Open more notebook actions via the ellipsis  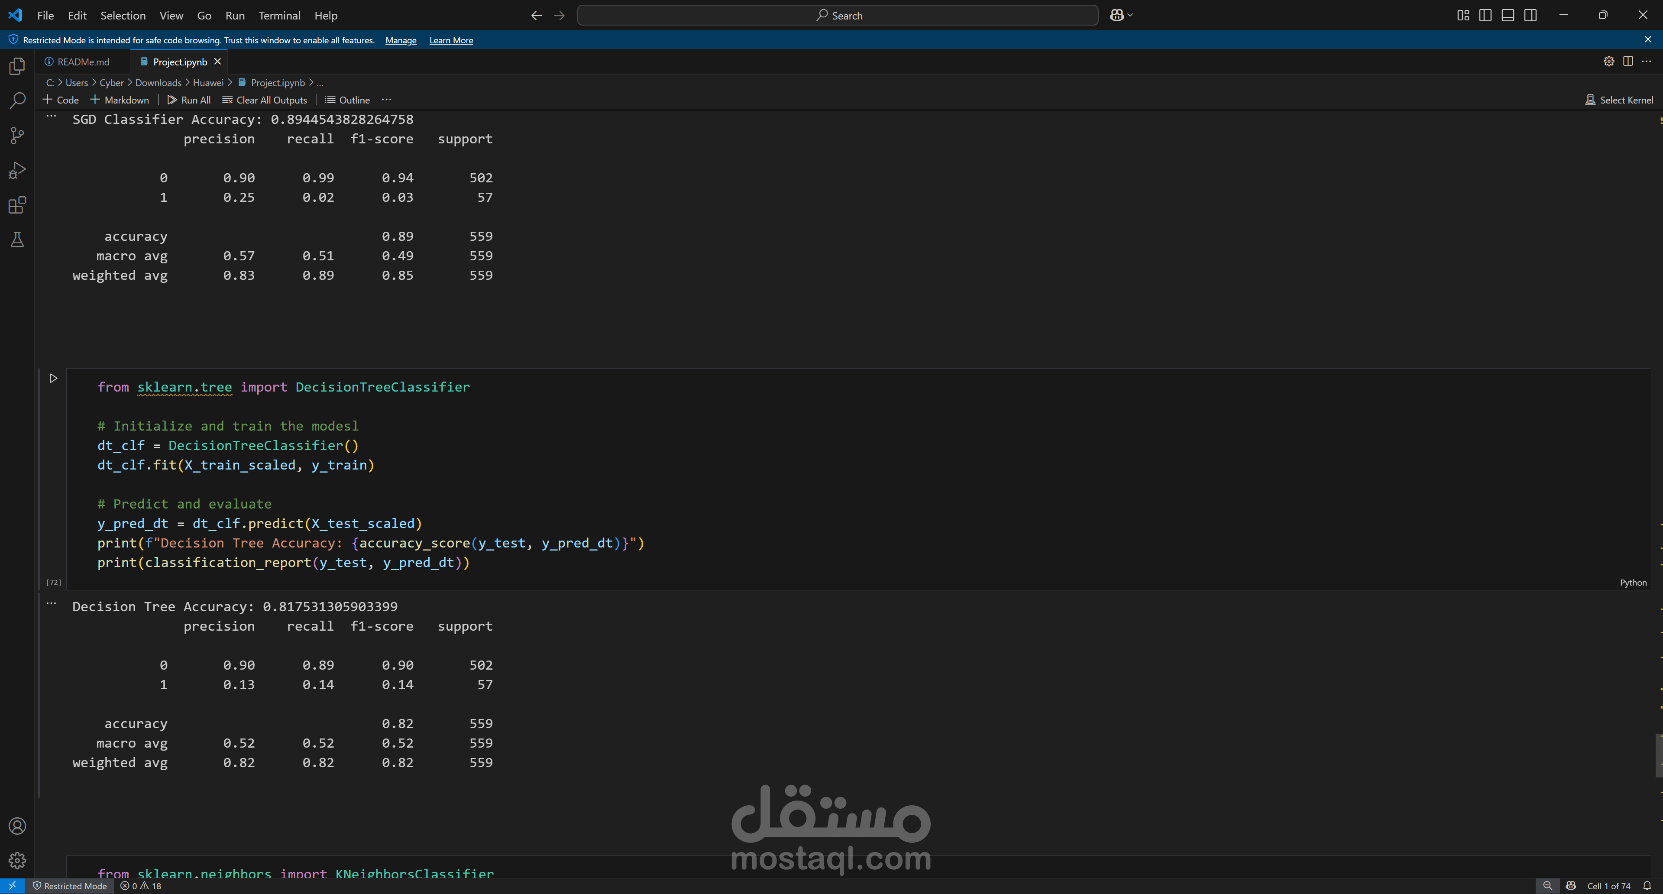point(387,99)
